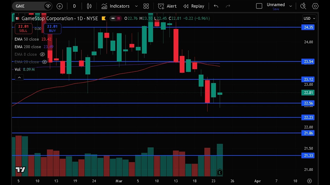Click the orange flag icon beside NYSE

(104, 18)
